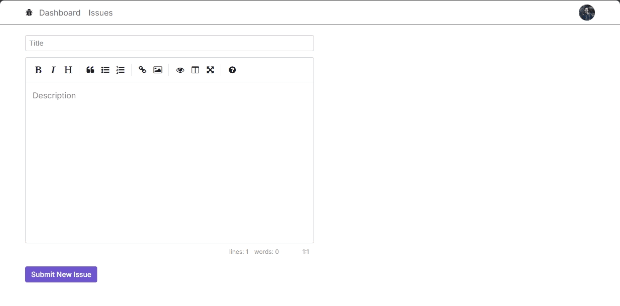Apply italic formatting in the editor
Viewport: 620px width, 306px height.
pos(53,70)
